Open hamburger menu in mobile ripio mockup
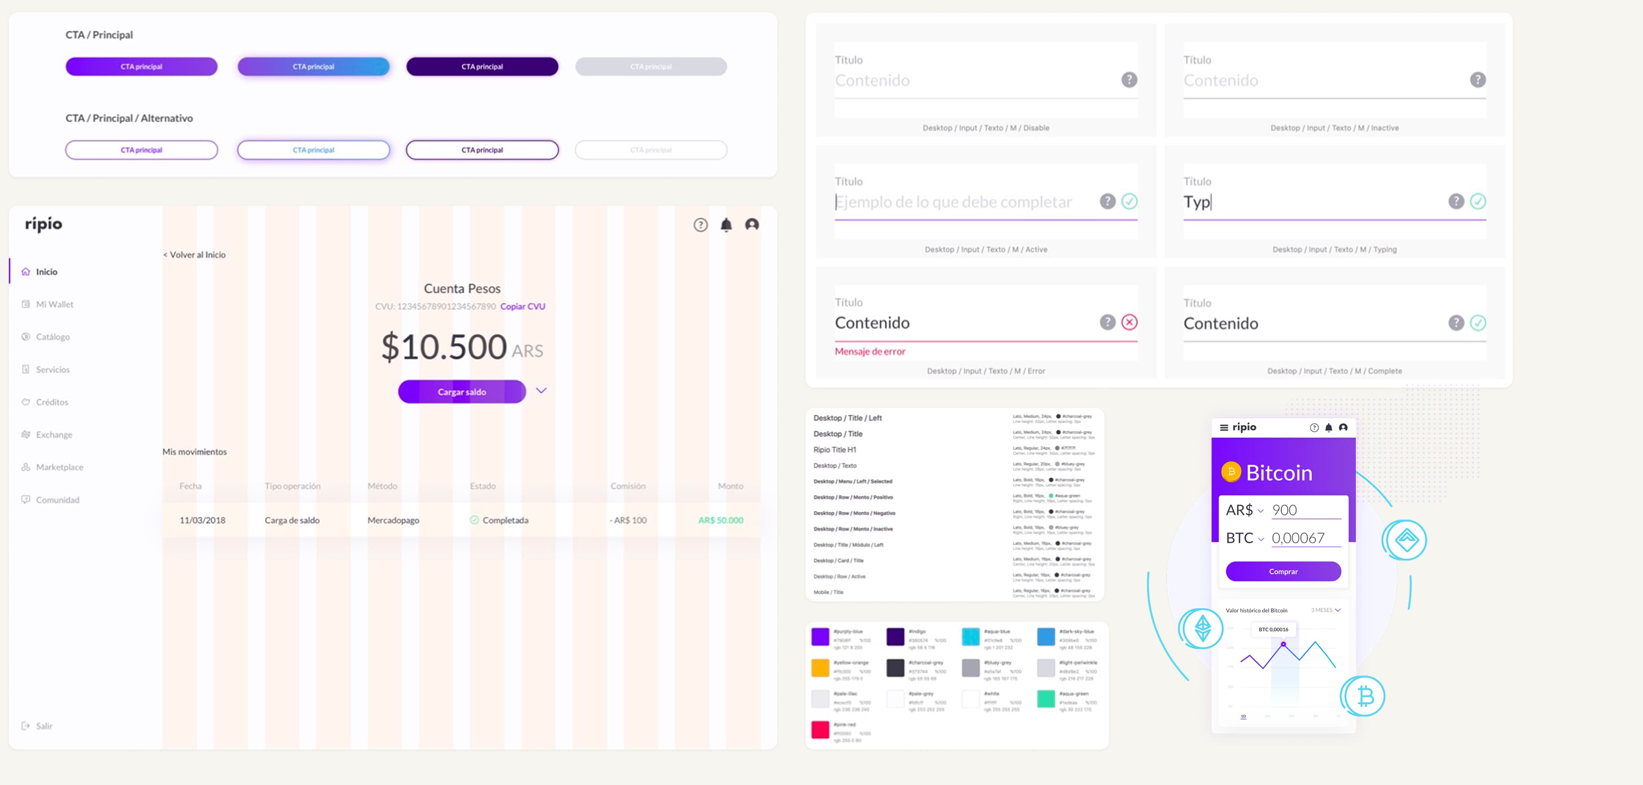This screenshot has width=1643, height=785. [1224, 427]
